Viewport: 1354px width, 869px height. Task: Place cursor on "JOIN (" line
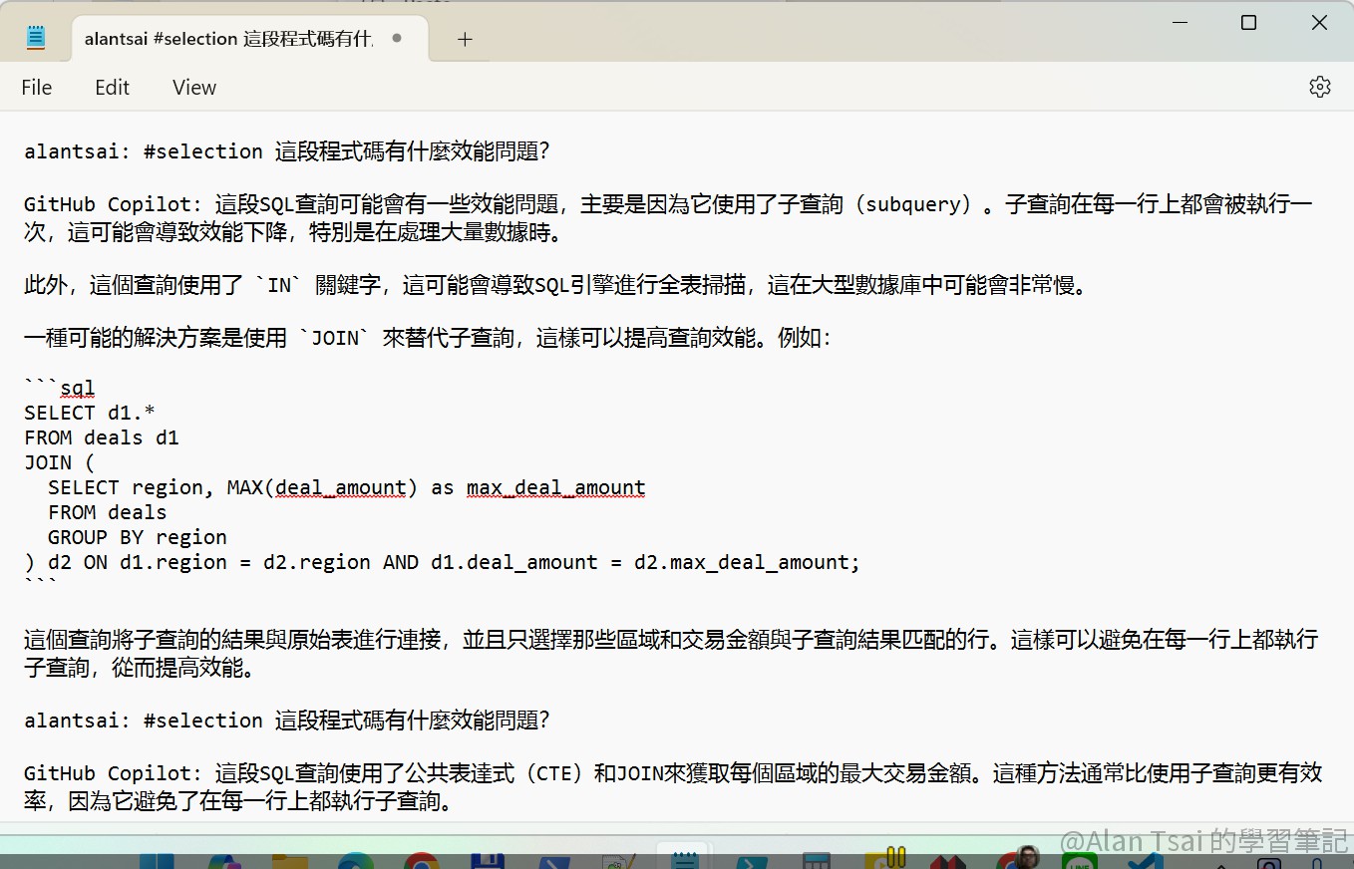pyautogui.click(x=60, y=462)
